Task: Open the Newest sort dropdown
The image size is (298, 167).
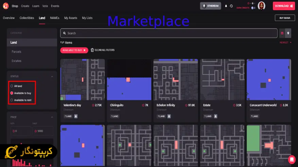Action: (285, 43)
